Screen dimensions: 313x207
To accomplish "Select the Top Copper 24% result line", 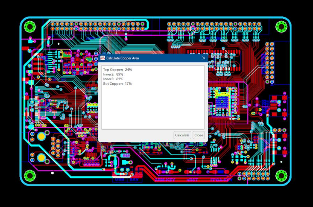I will [x=117, y=70].
